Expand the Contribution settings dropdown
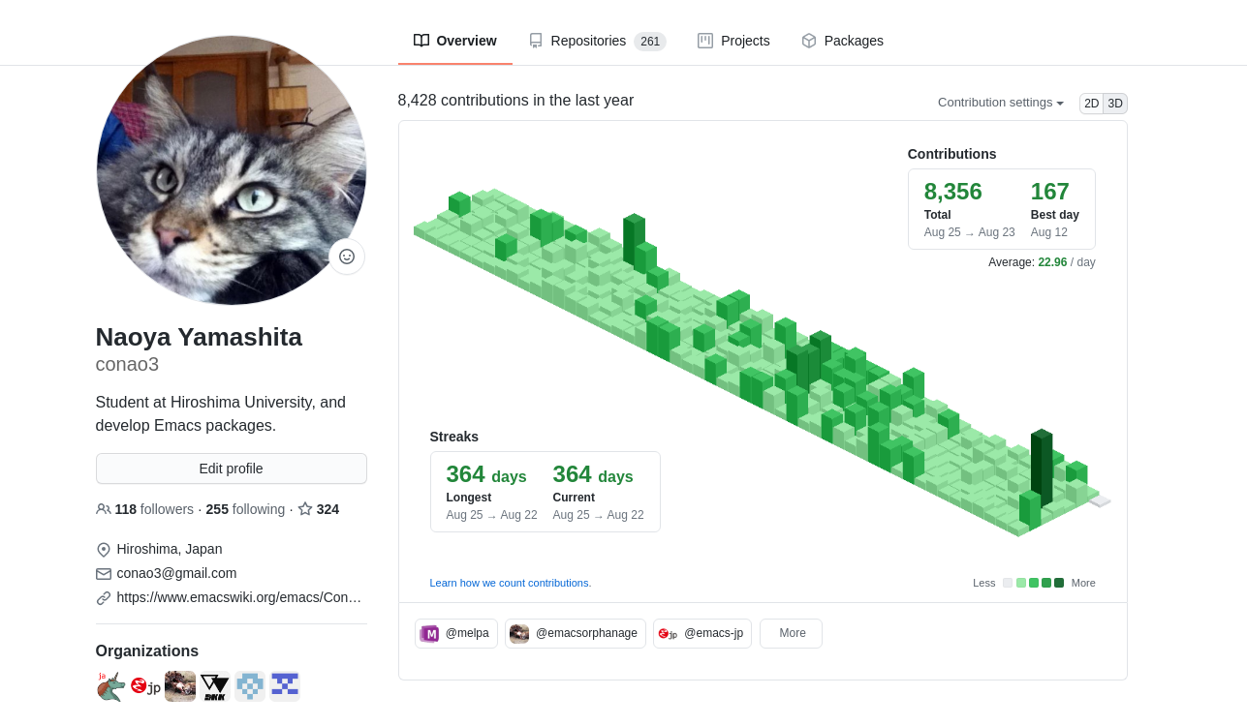The image size is (1247, 726). (1000, 103)
